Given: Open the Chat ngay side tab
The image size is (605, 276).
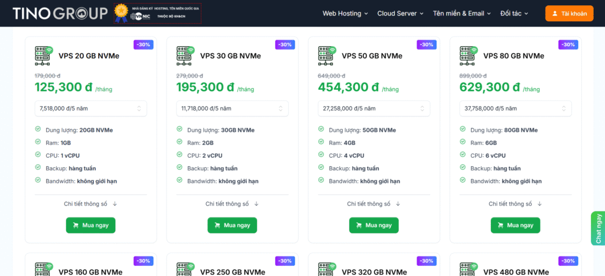Looking at the screenshot, I should [x=598, y=229].
